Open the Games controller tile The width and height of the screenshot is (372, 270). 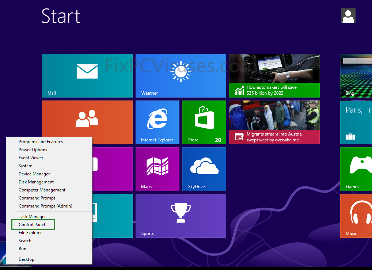pos(356,169)
